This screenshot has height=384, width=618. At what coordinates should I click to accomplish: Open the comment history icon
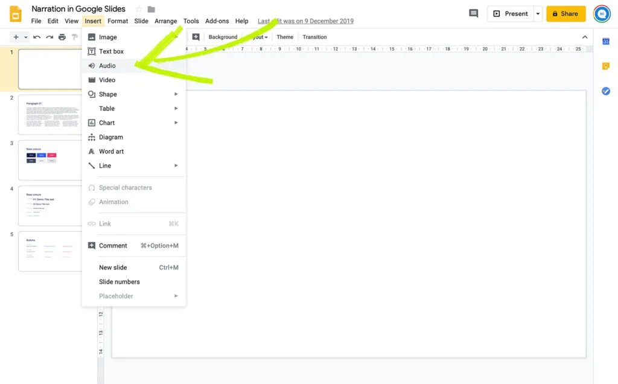[473, 13]
